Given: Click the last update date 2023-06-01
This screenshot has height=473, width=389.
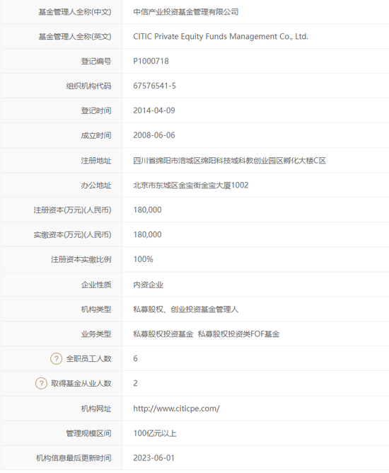Looking at the screenshot, I should pyautogui.click(x=154, y=458).
